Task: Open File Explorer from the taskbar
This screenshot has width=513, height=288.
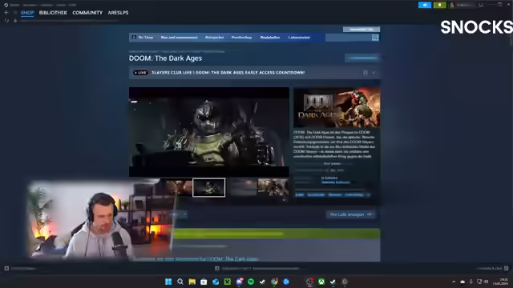Action: pyautogui.click(x=192, y=282)
